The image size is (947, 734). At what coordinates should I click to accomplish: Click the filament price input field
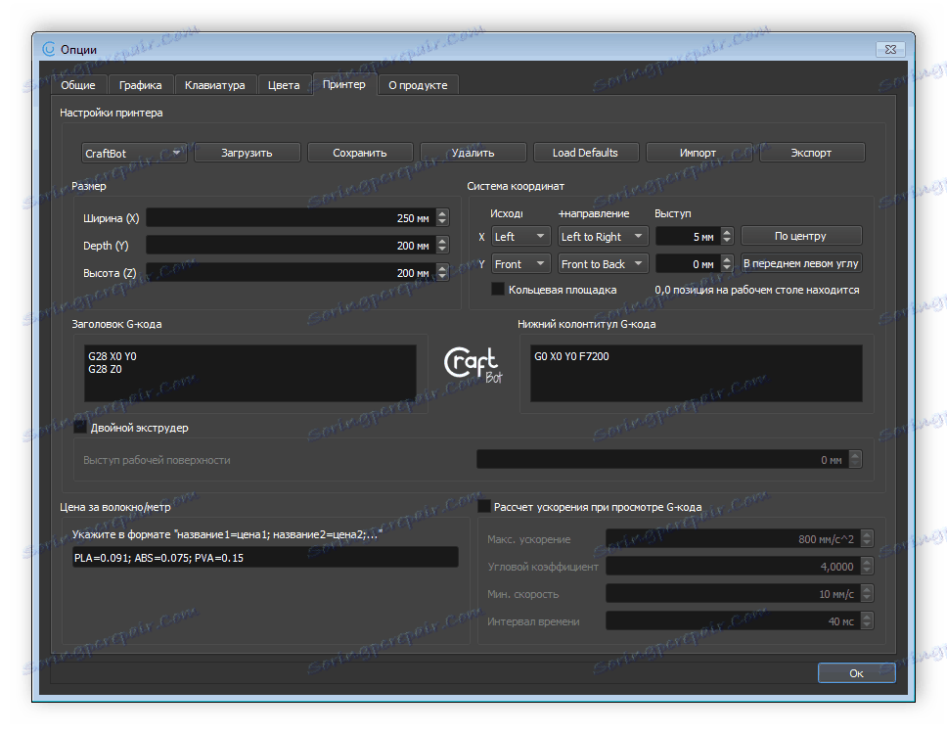tap(264, 557)
